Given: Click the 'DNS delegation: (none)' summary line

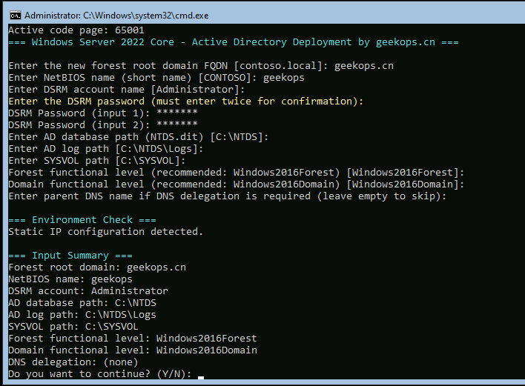Looking at the screenshot, I should pos(73,362).
